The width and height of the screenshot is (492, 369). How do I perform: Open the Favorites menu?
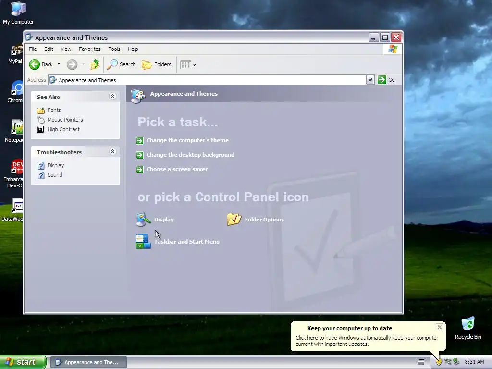pyautogui.click(x=90, y=49)
